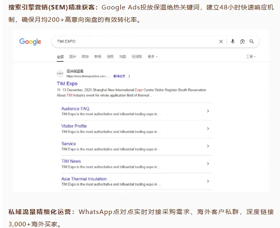Screen dimensions: 280x228
Task: Click the magnifier search icon
Action: click(x=252, y=42)
